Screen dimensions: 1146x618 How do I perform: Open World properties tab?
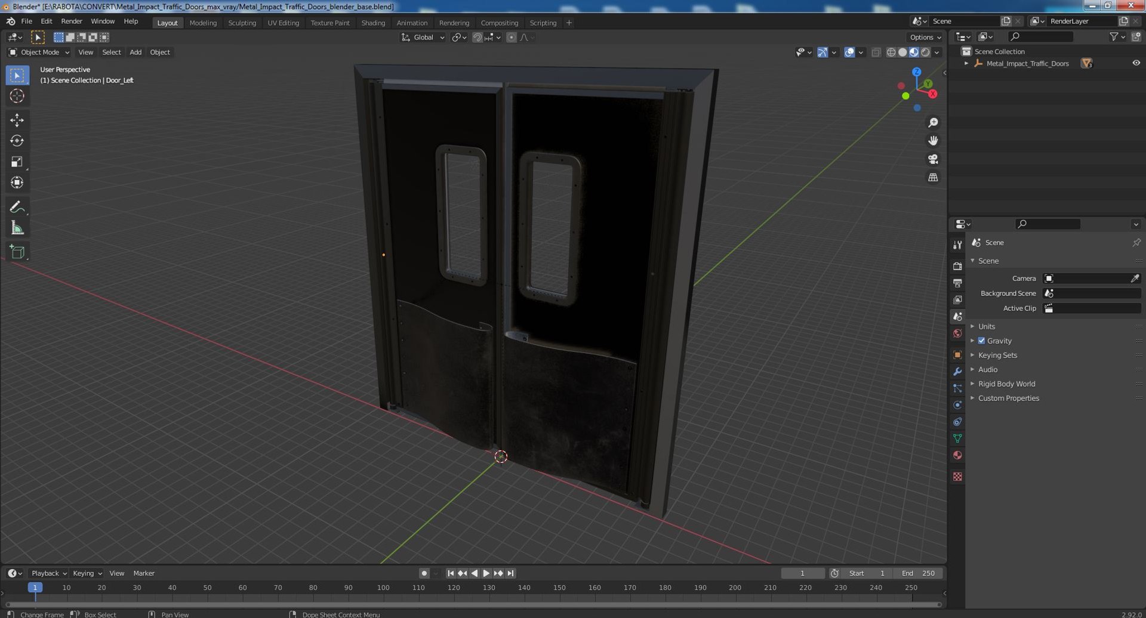coord(957,333)
